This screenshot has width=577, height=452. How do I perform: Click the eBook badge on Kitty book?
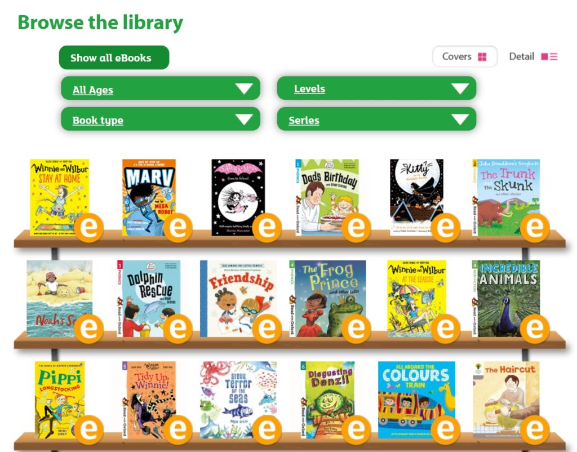446,228
